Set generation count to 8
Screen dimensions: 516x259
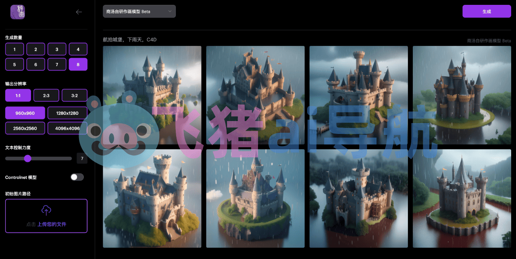click(x=78, y=65)
